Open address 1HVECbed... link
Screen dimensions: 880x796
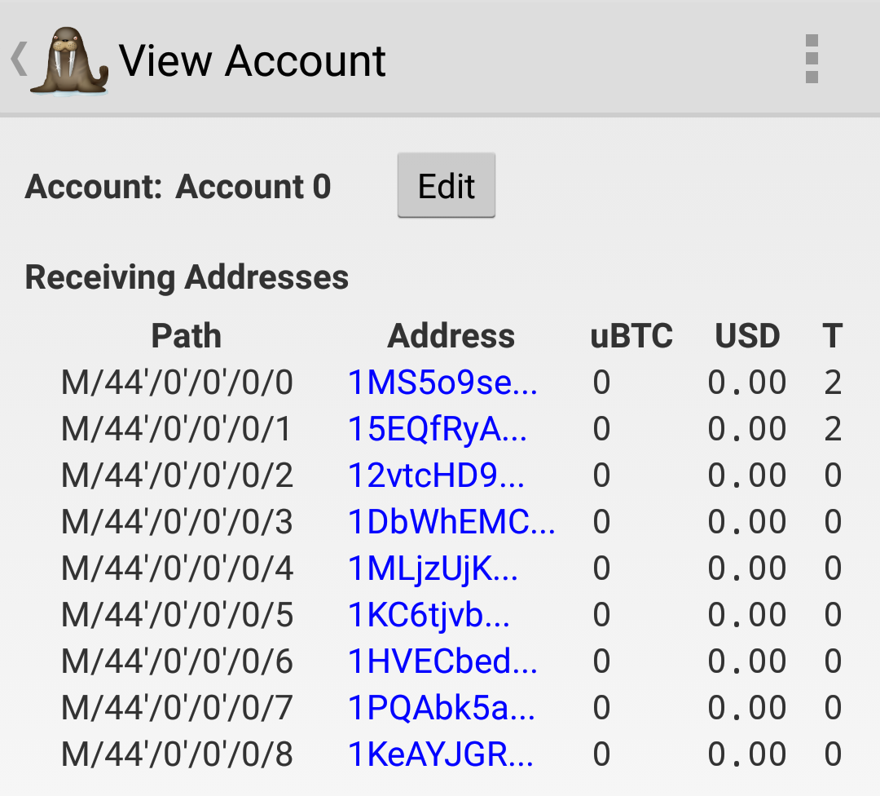click(x=442, y=661)
